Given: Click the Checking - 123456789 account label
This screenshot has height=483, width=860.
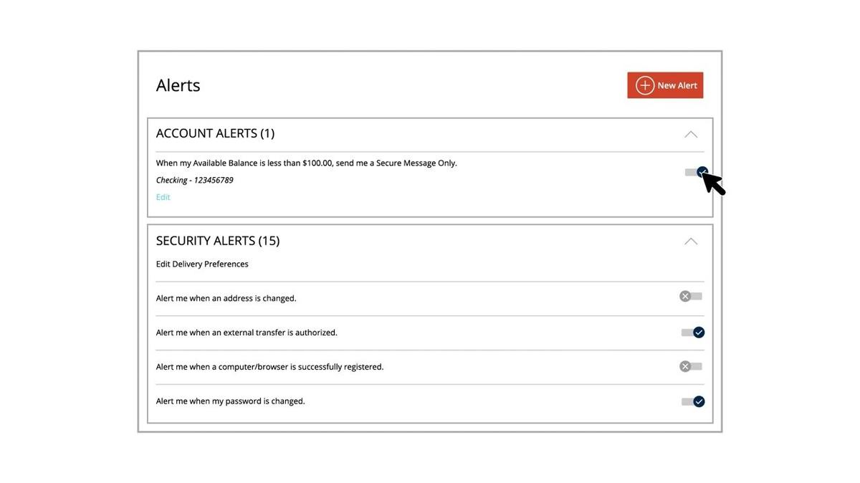Looking at the screenshot, I should pyautogui.click(x=195, y=180).
